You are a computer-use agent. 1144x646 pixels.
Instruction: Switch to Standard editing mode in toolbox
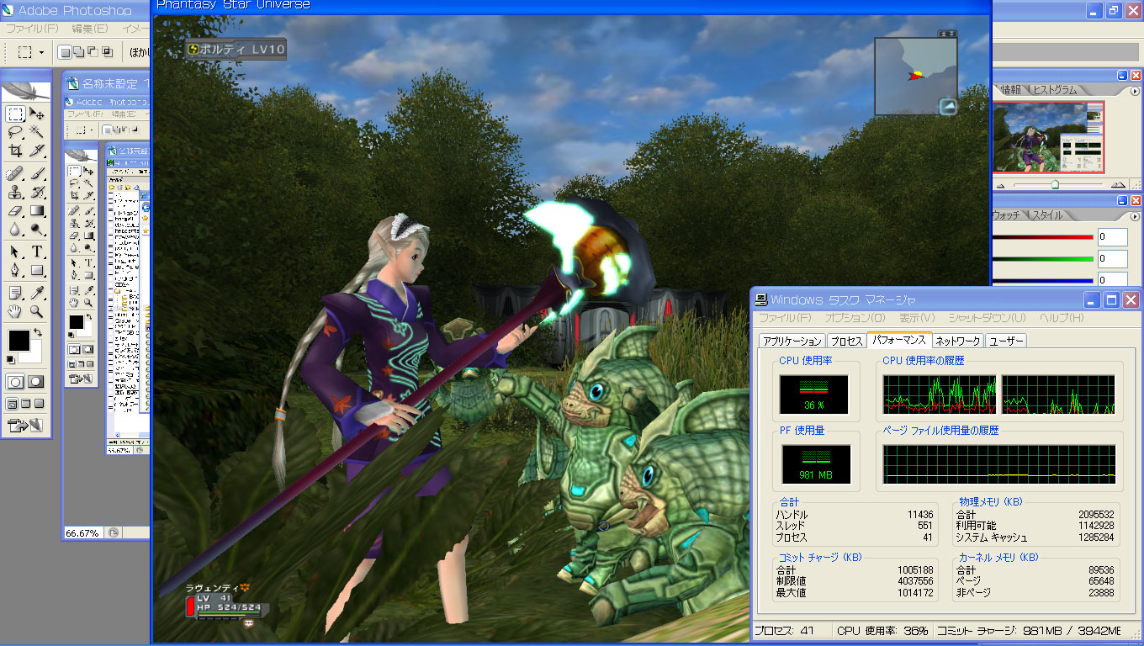coord(15,382)
